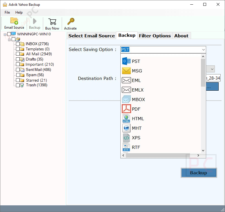Screen dimensions: 225x212
Task: Switch to the About tab
Action: [182, 36]
